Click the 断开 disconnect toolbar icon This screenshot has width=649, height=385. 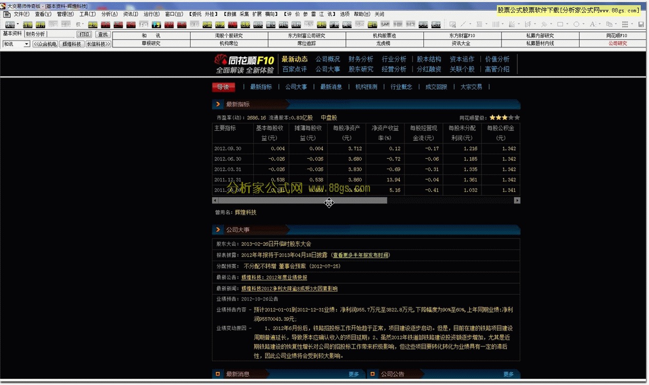coord(41,24)
